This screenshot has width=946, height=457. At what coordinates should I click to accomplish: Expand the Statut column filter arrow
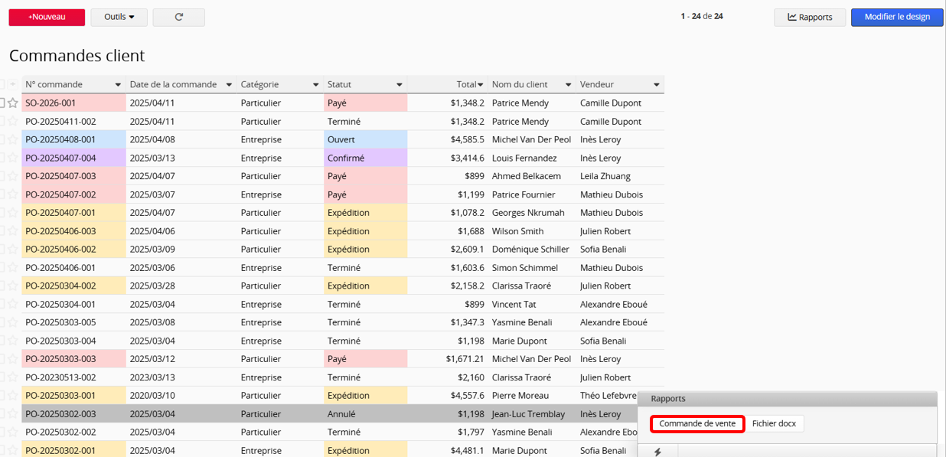point(399,85)
